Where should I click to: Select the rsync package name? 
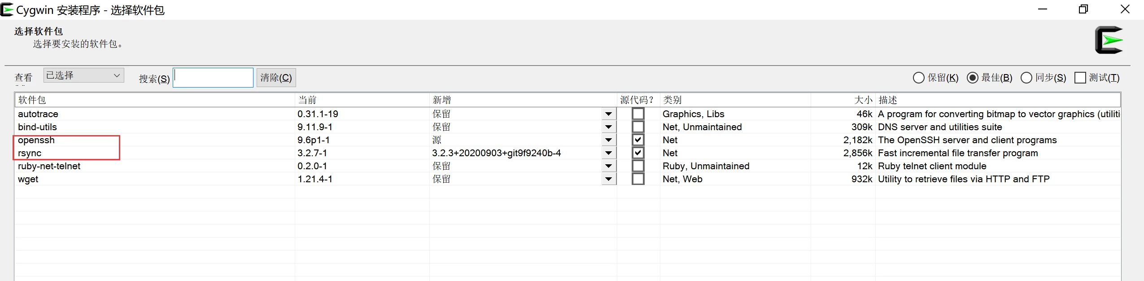[30, 153]
